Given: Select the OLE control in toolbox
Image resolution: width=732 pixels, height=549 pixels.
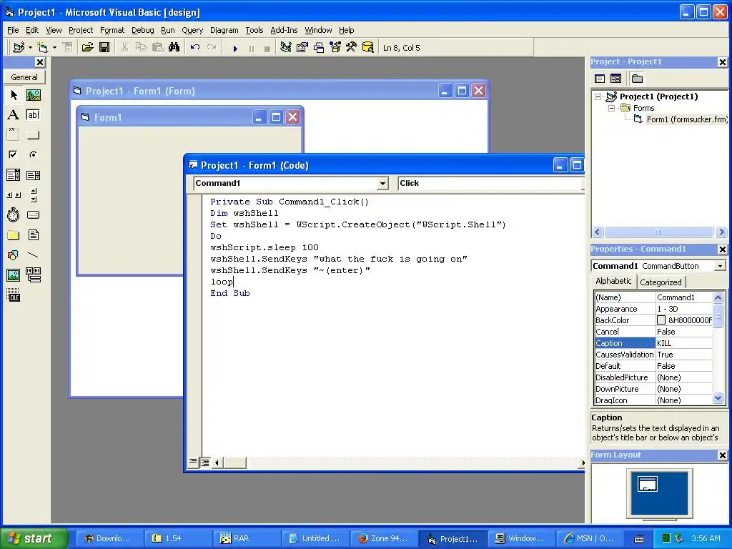Looking at the screenshot, I should point(14,295).
